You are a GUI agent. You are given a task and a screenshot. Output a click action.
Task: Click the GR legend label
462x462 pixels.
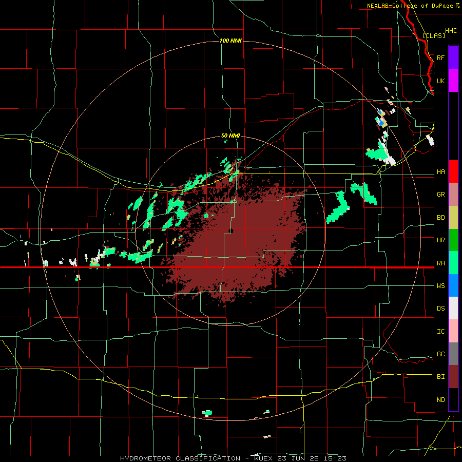[x=440, y=195]
